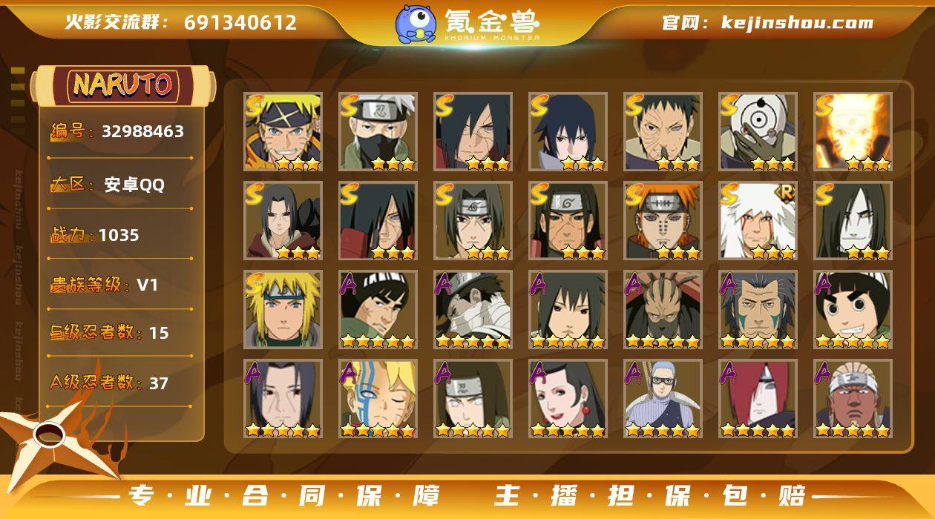
Task: Select the bandaged Zabuza A-rank portrait
Action: click(473, 310)
